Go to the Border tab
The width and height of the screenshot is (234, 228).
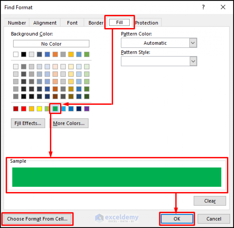pyautogui.click(x=96, y=23)
